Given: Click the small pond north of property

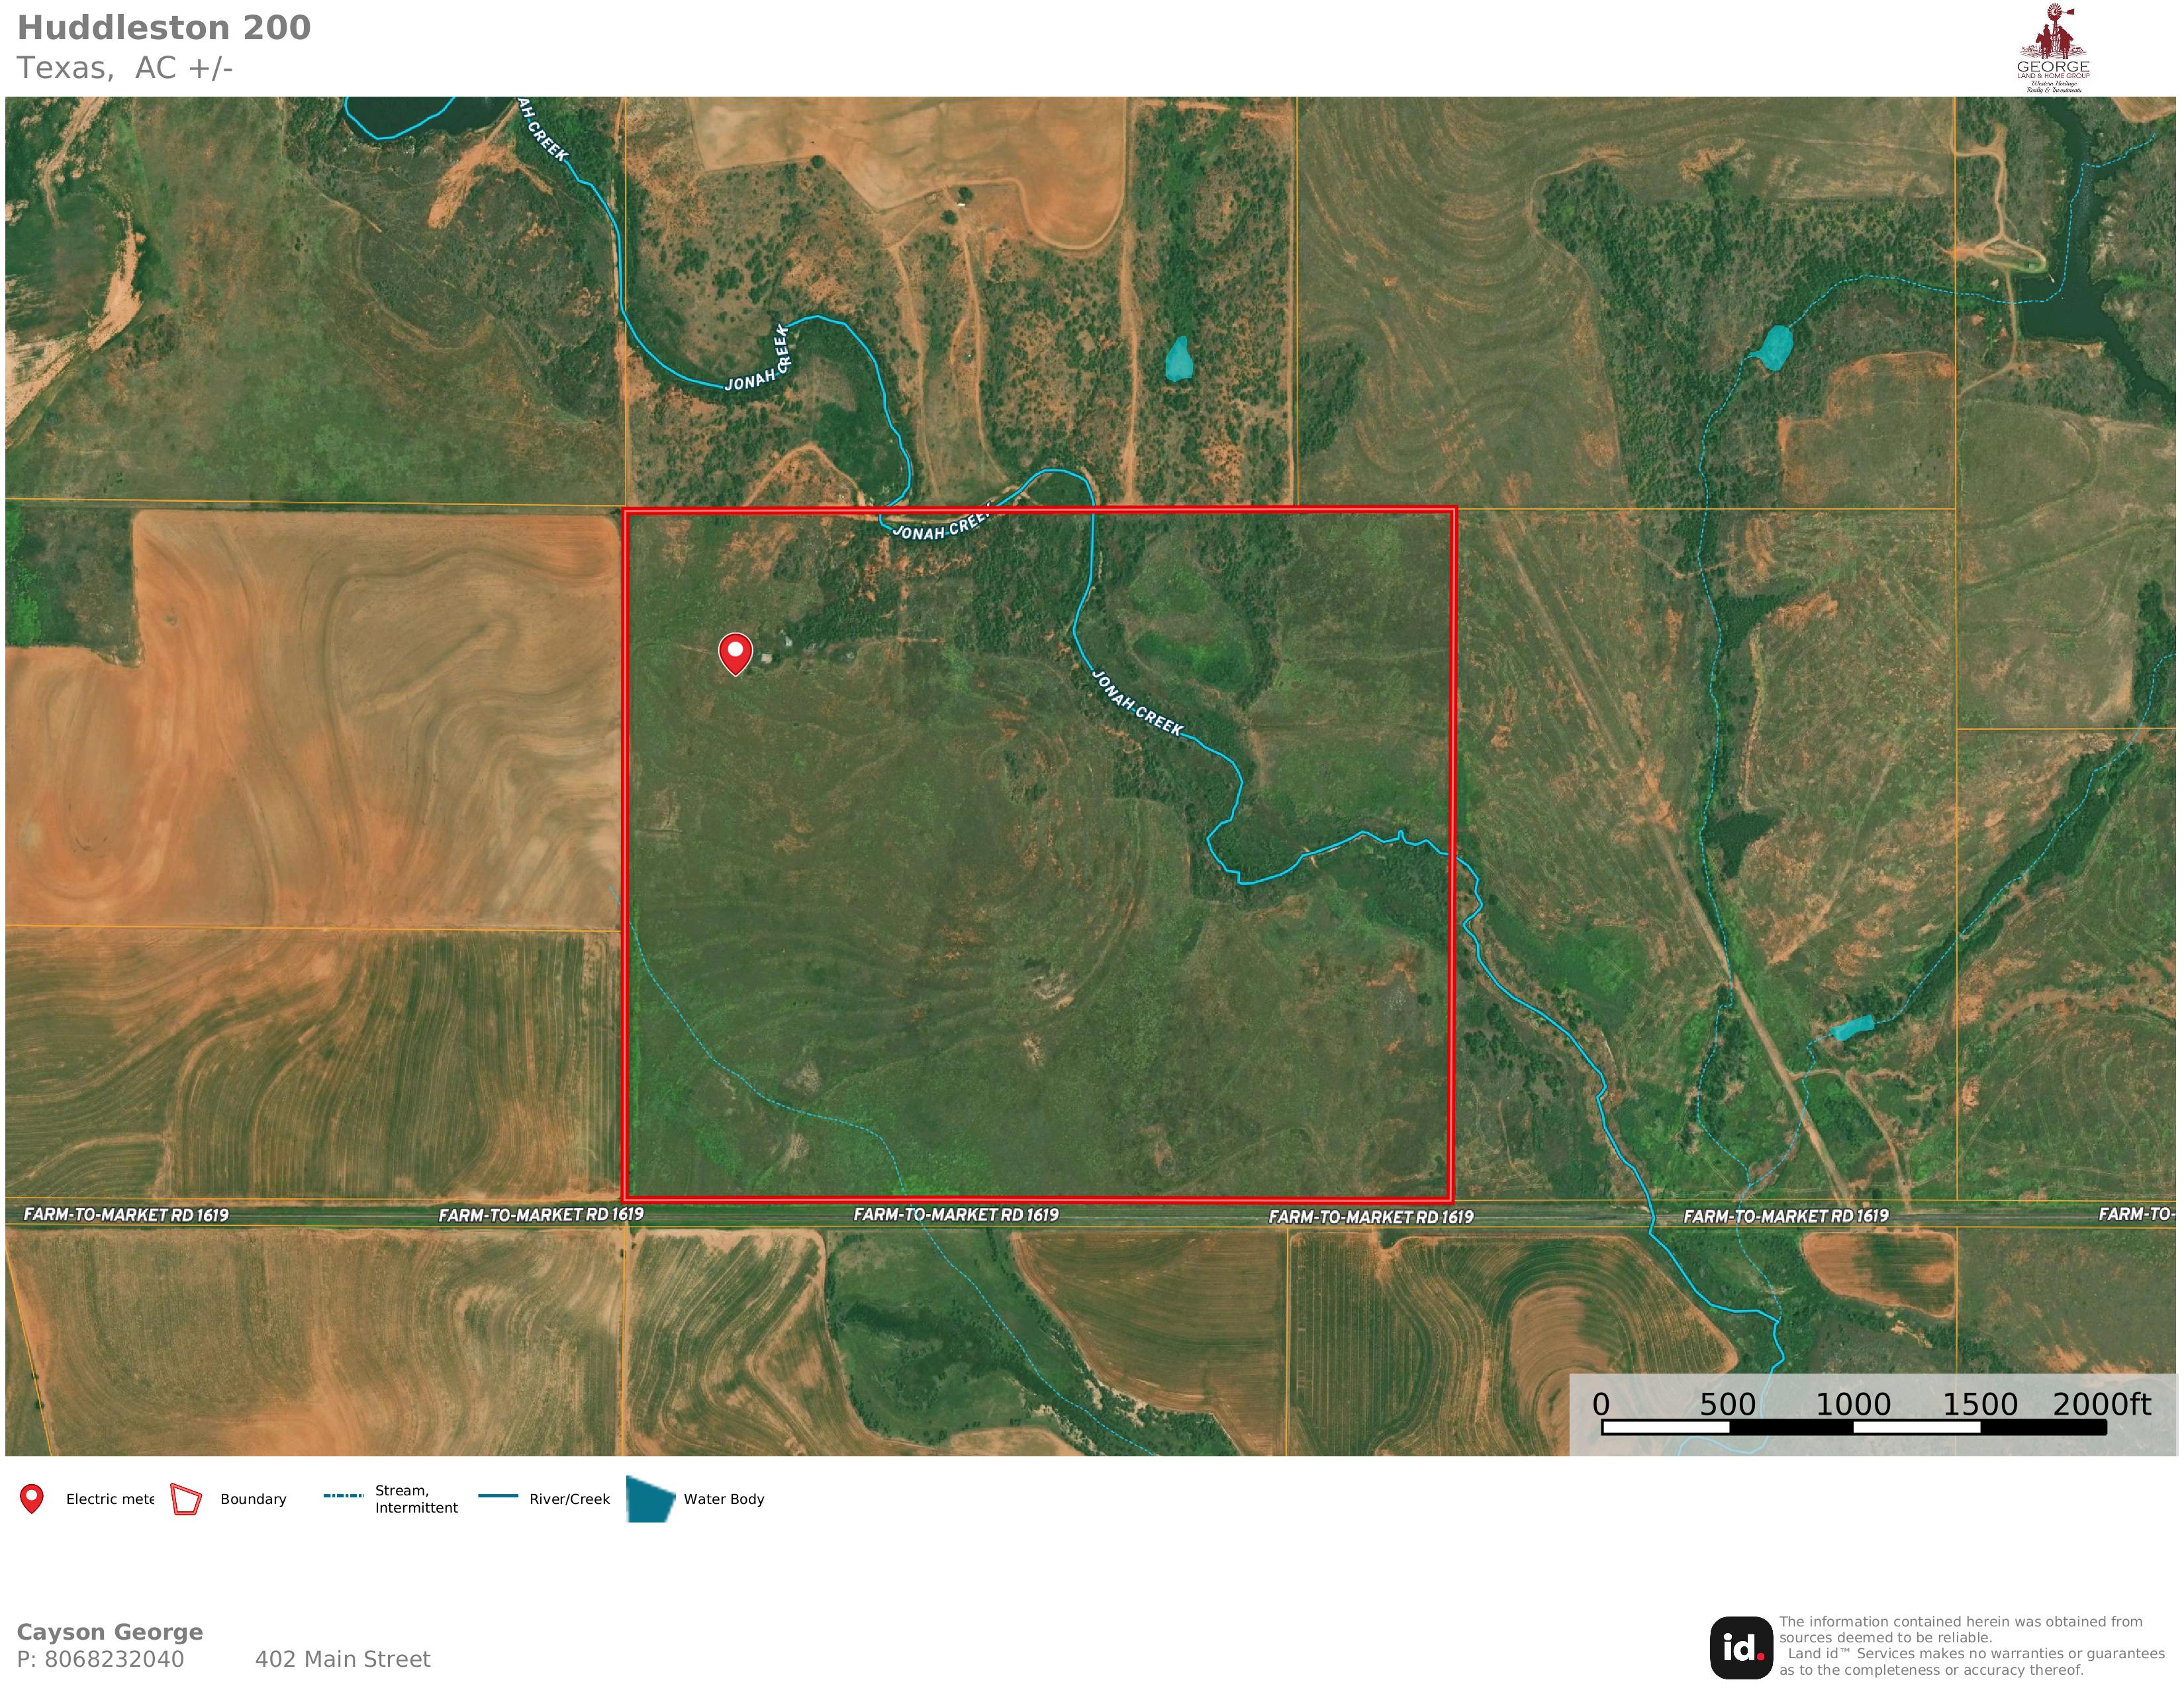Looking at the screenshot, I should 1179,360.
